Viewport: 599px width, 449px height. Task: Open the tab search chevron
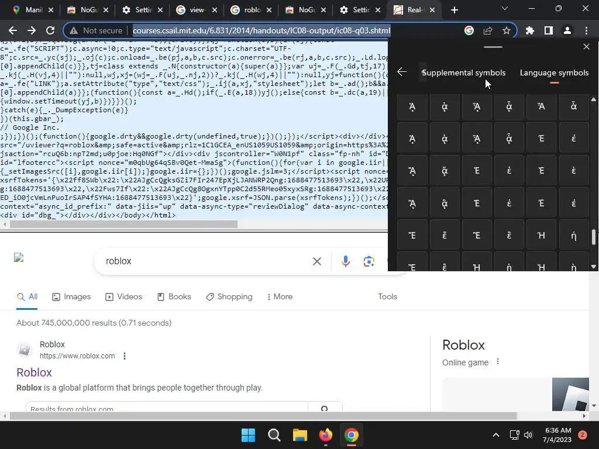point(505,8)
